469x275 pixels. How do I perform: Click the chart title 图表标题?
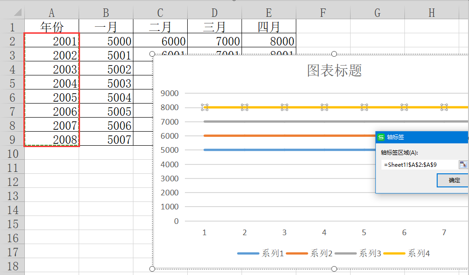(334, 71)
